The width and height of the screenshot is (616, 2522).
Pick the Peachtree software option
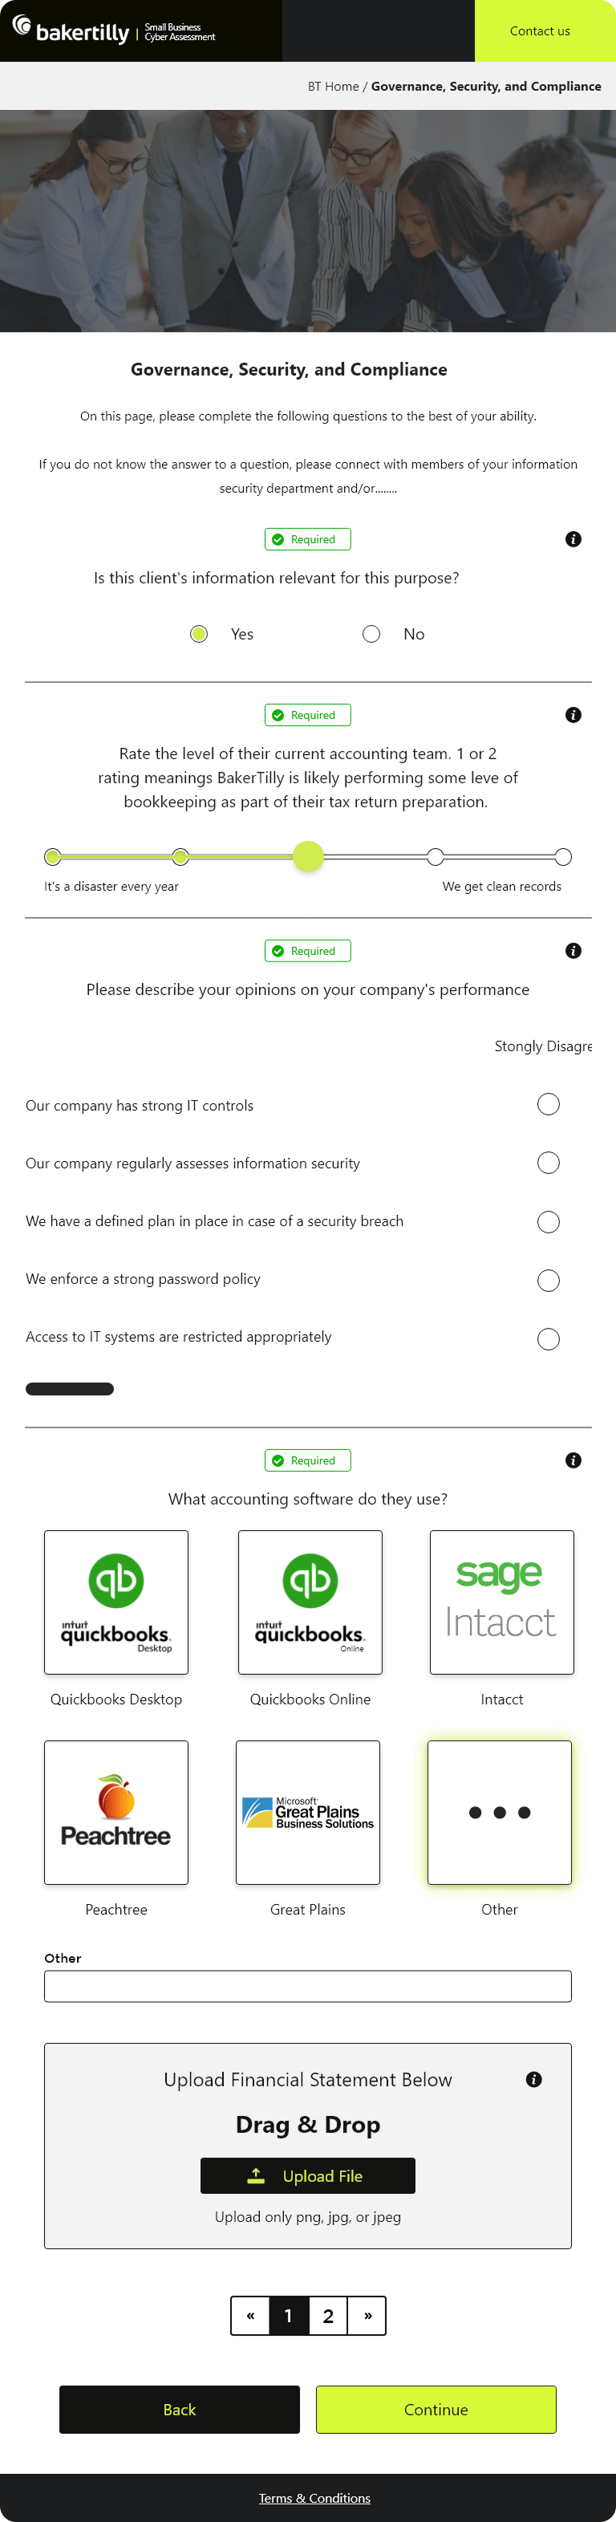[x=116, y=1811]
